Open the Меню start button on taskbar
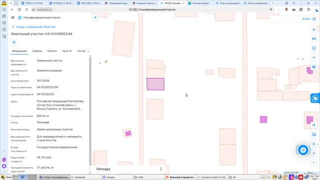The image size is (320, 180). pos(6,177)
